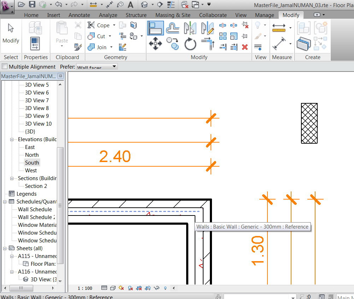Toggle Crop View in view control bar
Viewport: 354px width, 299px height.
pyautogui.click(x=139, y=288)
